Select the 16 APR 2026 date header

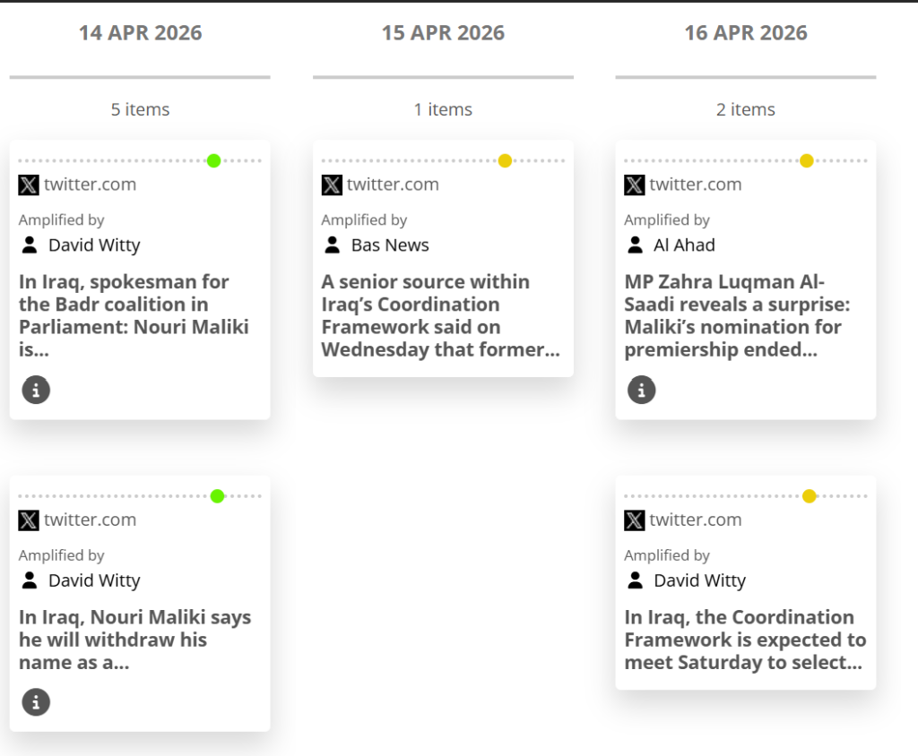pyautogui.click(x=746, y=33)
